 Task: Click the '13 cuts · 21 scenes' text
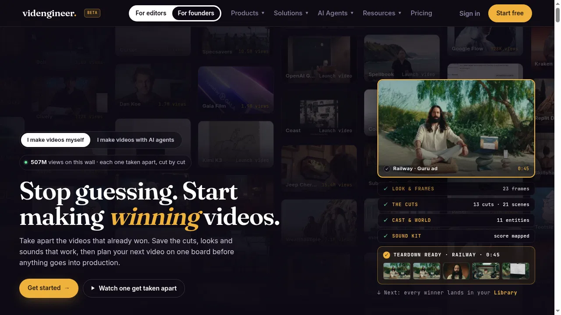pos(501,204)
